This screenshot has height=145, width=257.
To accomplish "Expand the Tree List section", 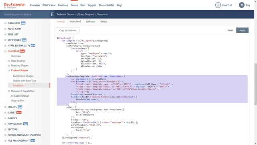I will tap(5, 34).
